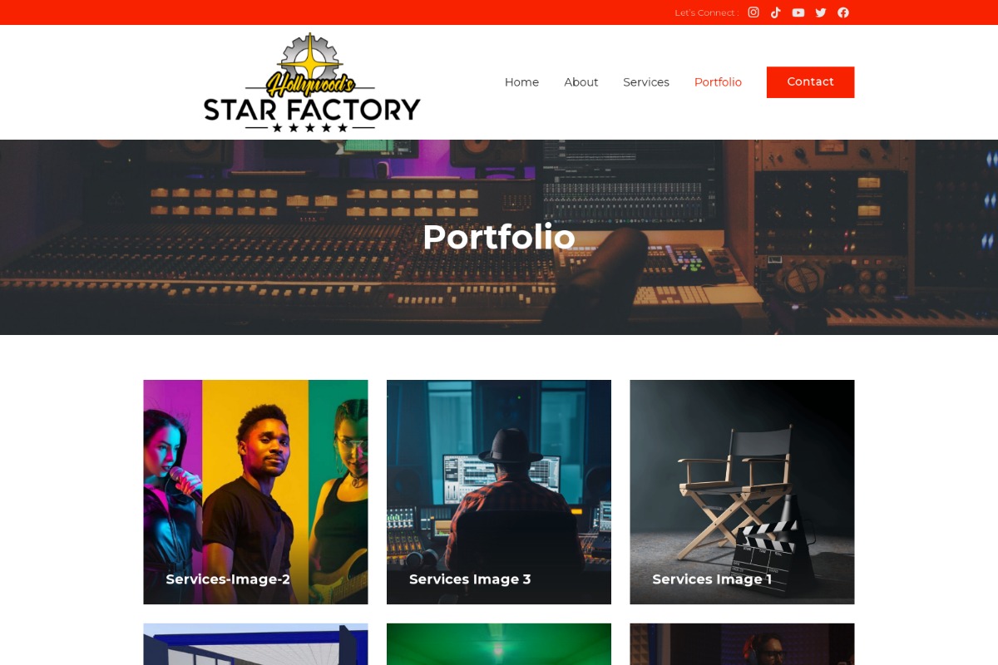Click the Services Image 3 caption text
Viewport: 998px width, 665px height.
point(470,579)
